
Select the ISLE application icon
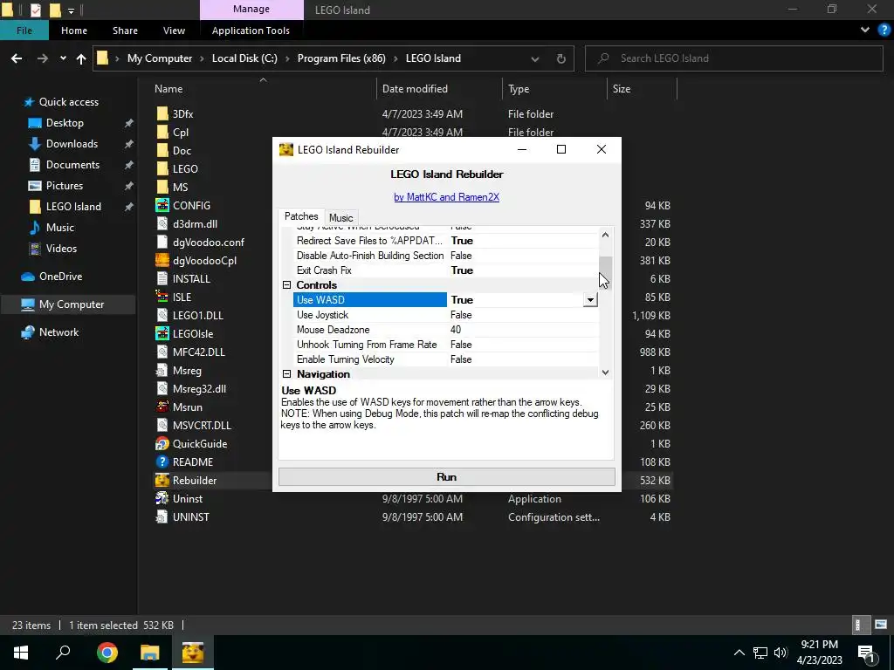click(x=162, y=297)
